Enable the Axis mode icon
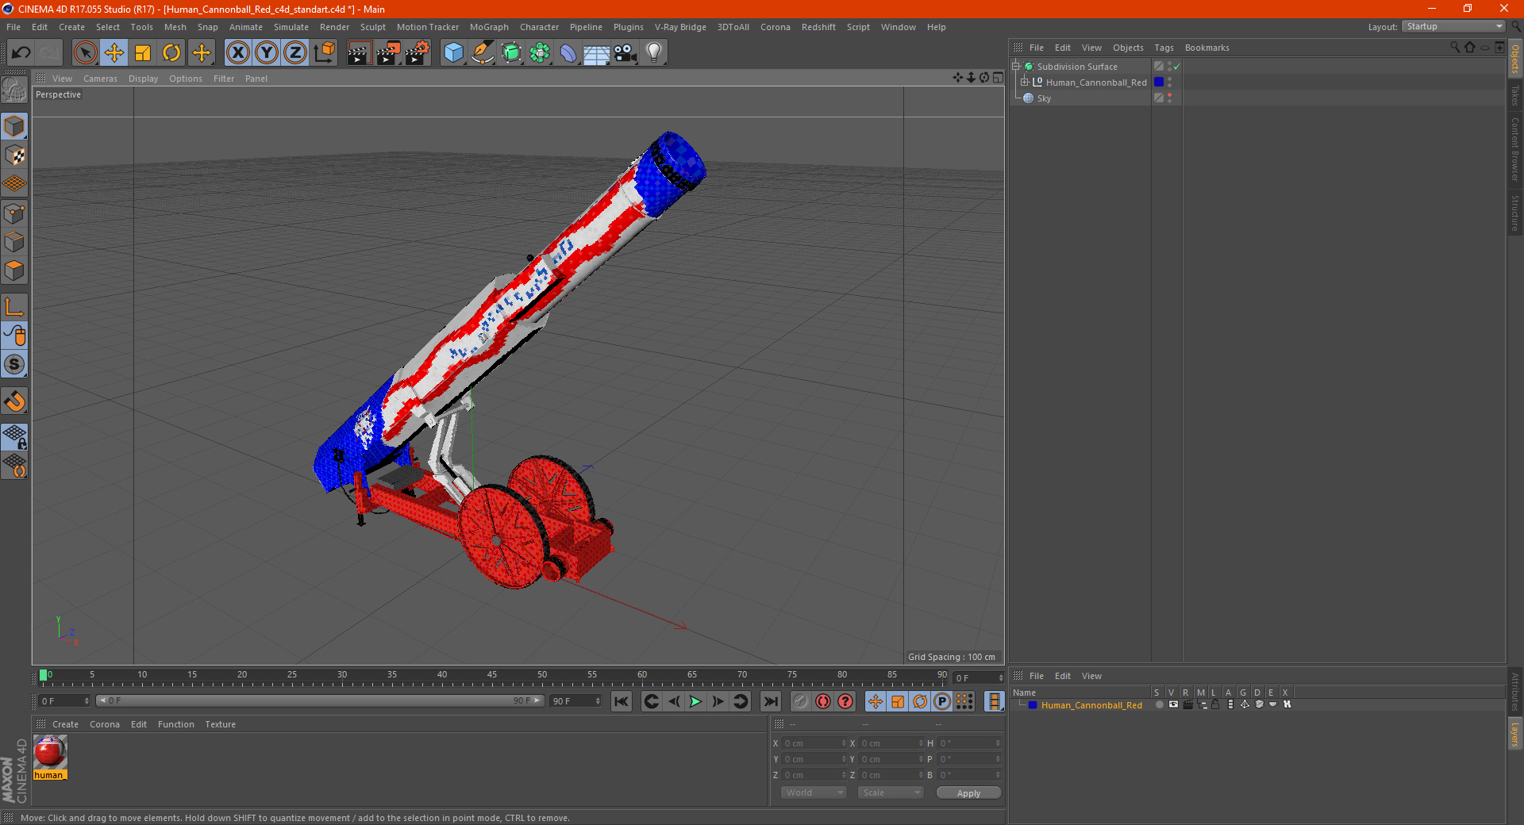1524x825 pixels. (14, 307)
